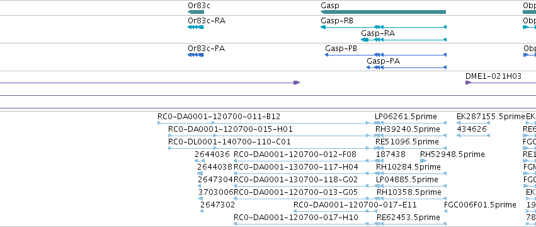Viewport: 536px width, 227px height.
Task: Click the teal Or83c gene arrow glyph
Action: [196, 13]
